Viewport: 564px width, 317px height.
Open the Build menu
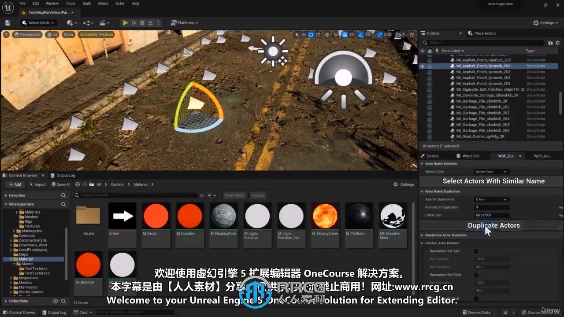coord(87,3)
